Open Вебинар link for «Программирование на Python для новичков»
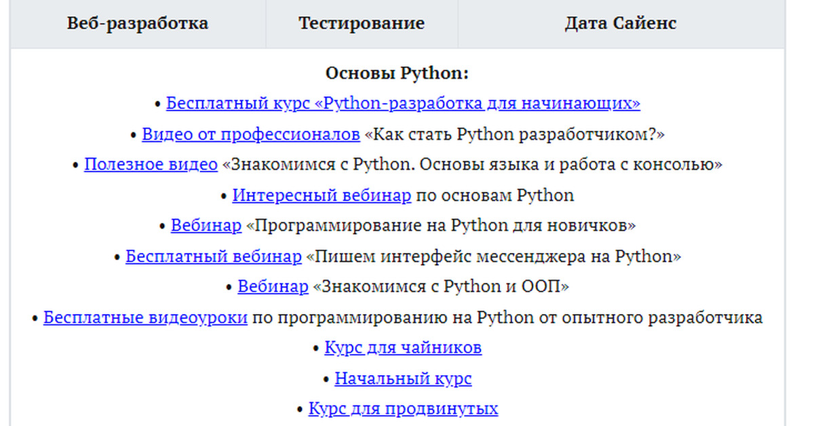This screenshot has width=814, height=426. (x=206, y=226)
